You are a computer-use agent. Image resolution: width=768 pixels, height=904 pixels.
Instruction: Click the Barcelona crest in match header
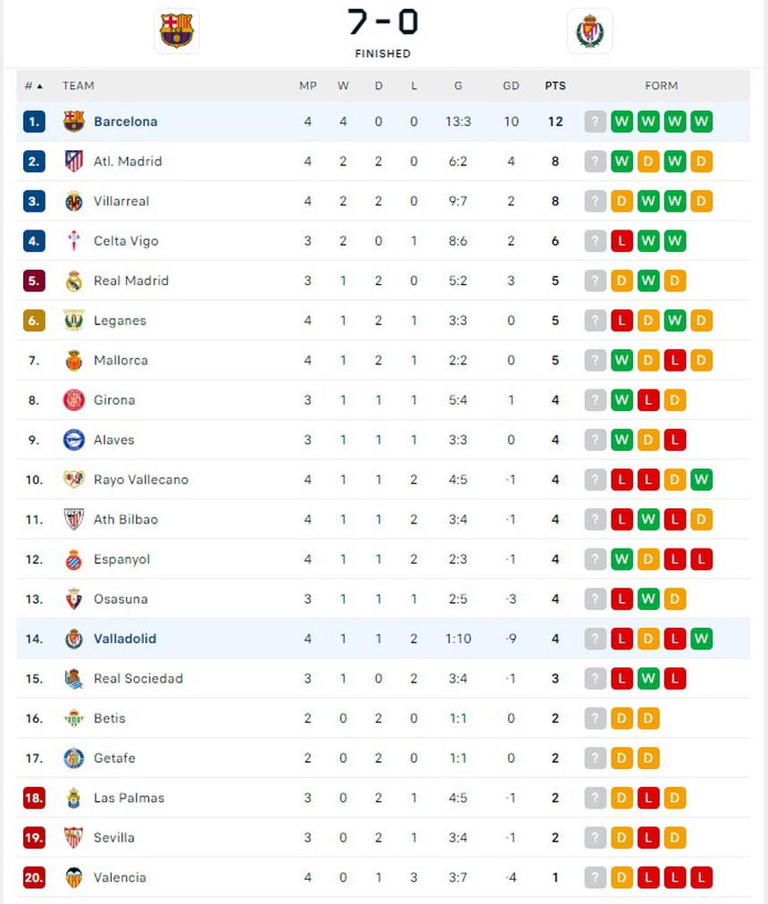tap(176, 31)
